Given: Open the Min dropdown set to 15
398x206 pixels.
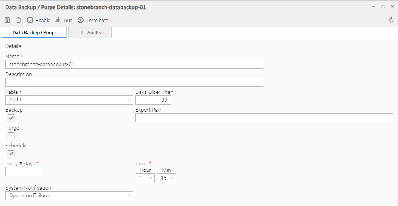Looking at the screenshot, I should (x=166, y=178).
